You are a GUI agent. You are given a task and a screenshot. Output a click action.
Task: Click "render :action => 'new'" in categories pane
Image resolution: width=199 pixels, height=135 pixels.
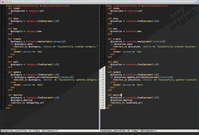coord(28,51)
